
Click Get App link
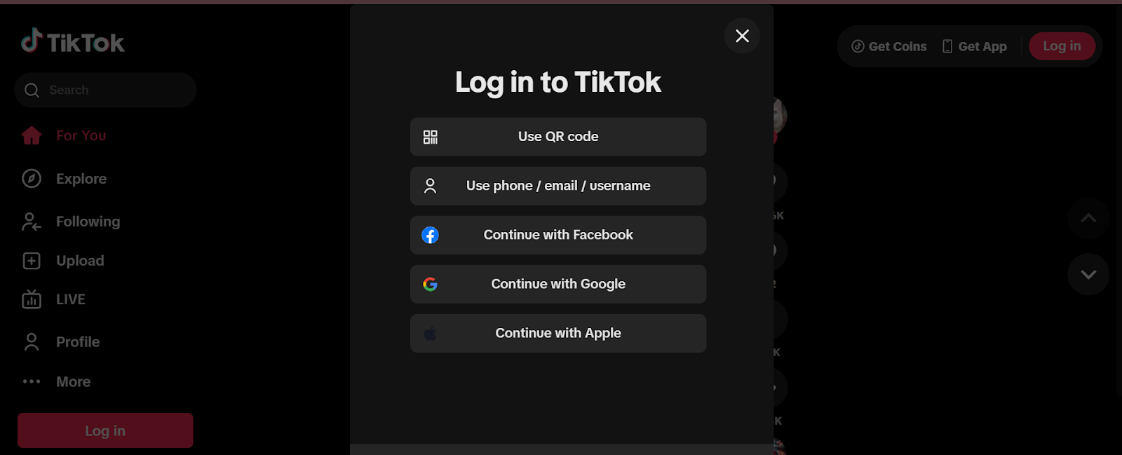975,46
